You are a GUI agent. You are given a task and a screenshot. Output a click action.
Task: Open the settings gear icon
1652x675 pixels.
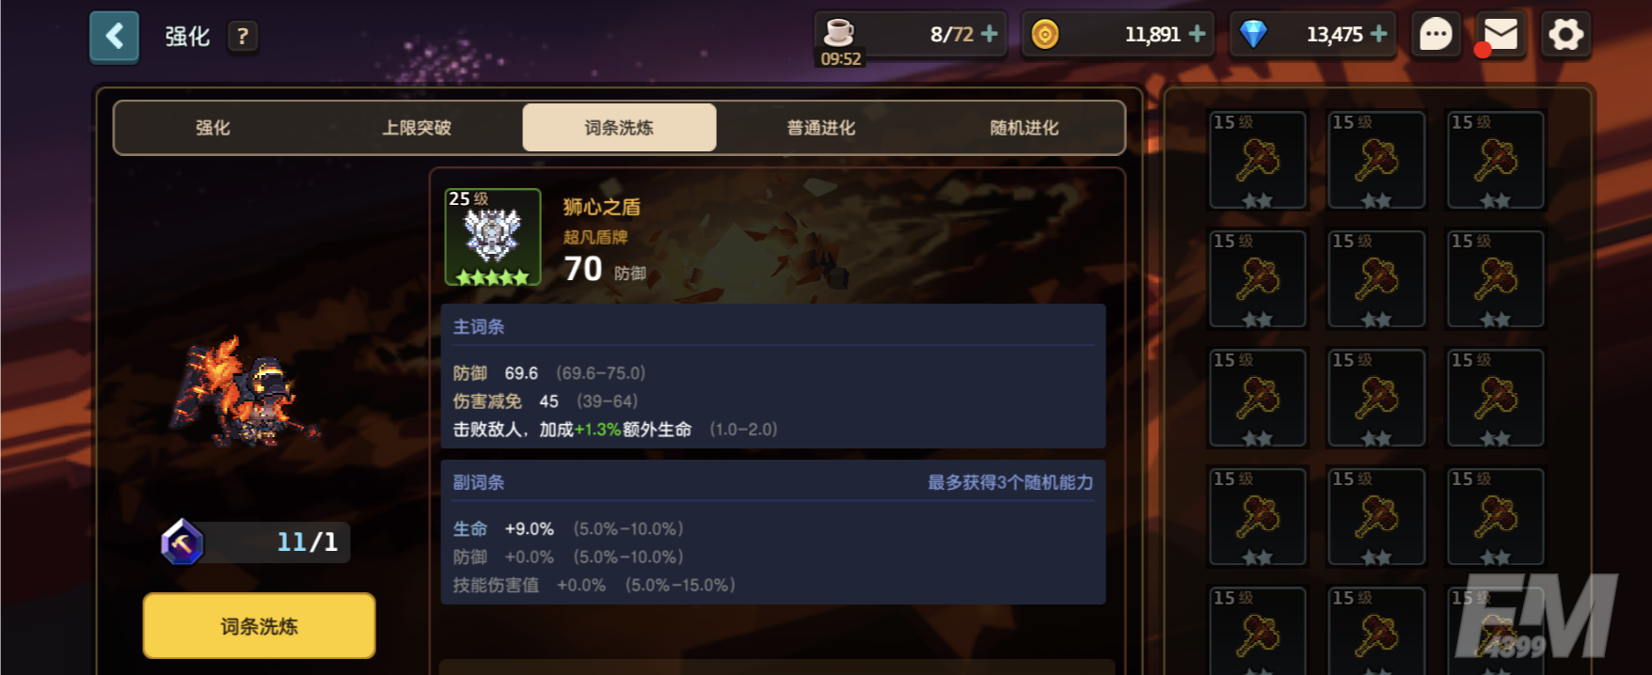pyautogui.click(x=1566, y=36)
